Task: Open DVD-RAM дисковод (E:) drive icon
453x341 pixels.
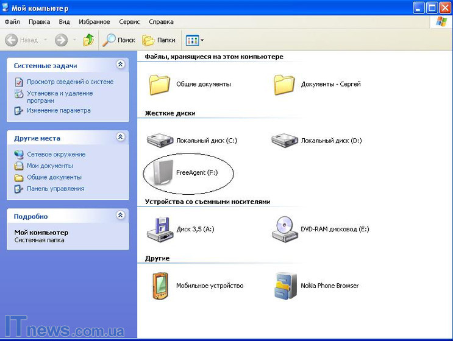Action: coord(285,230)
